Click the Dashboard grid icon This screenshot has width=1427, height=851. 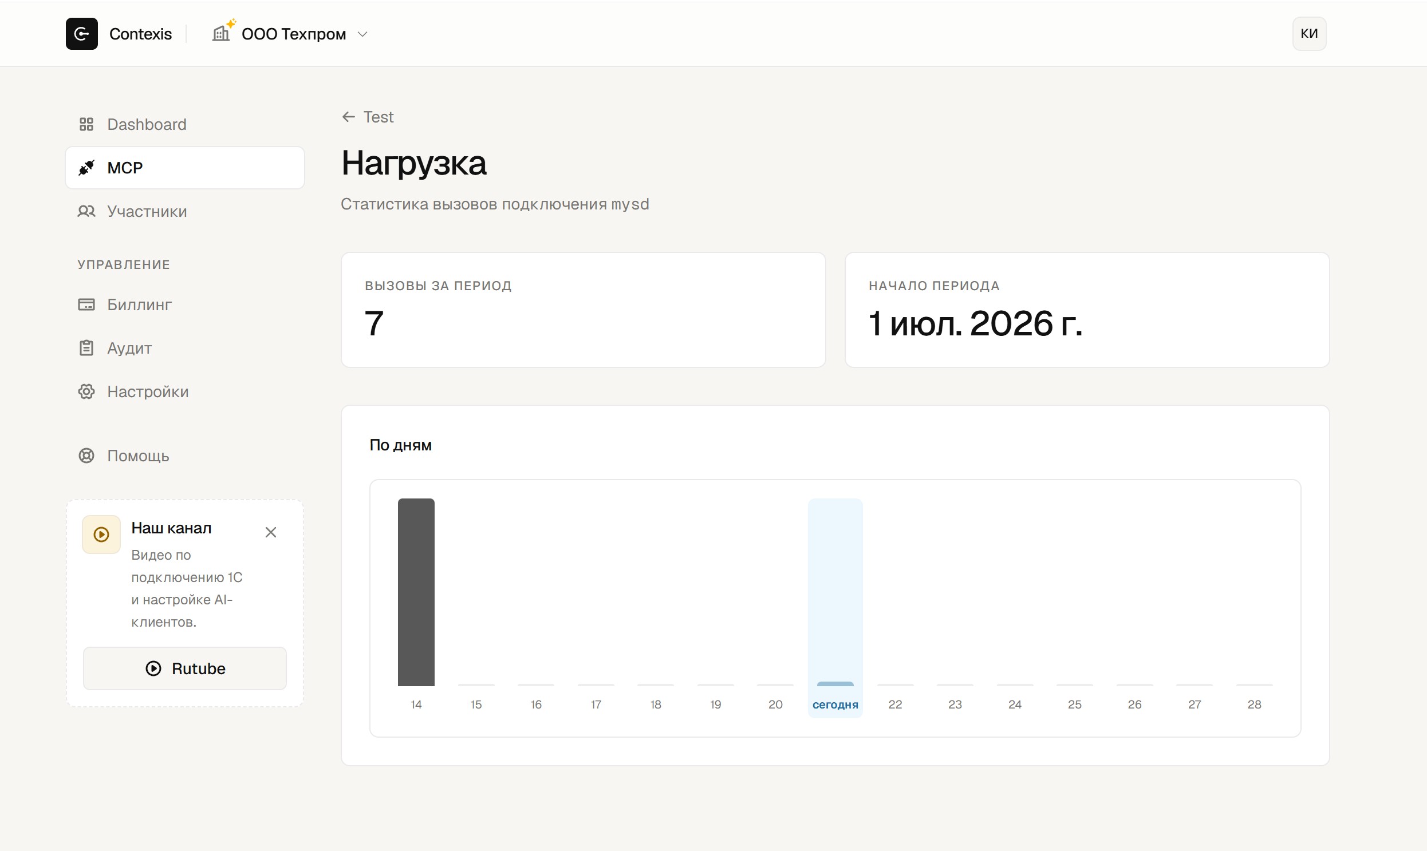tap(86, 124)
